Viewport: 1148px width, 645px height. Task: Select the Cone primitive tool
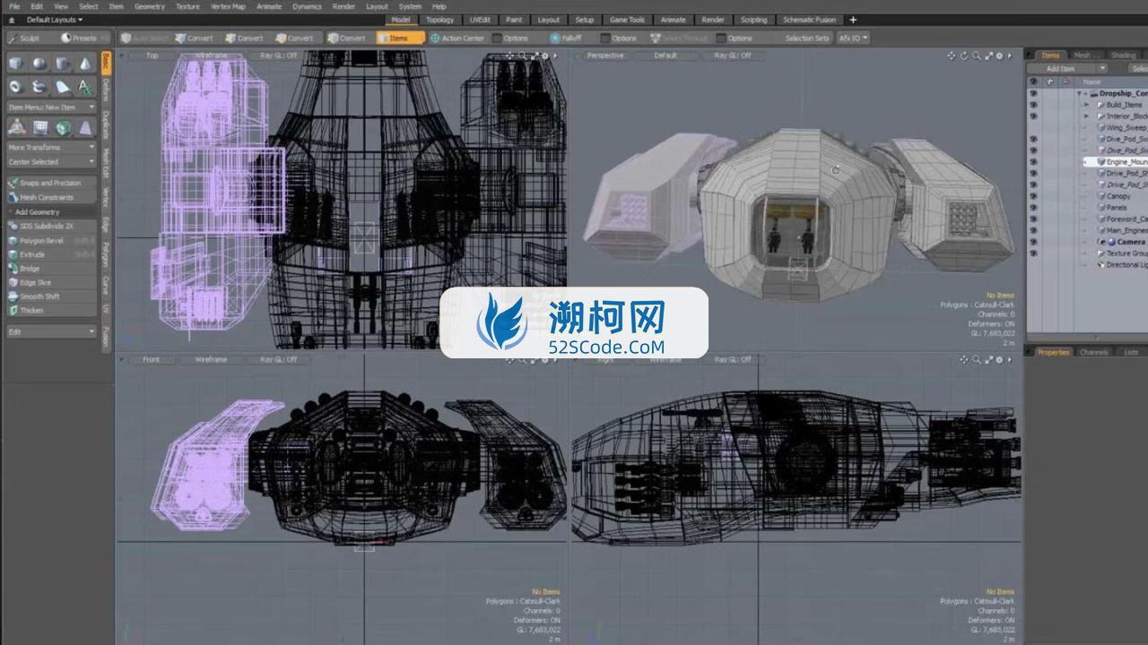click(x=84, y=64)
